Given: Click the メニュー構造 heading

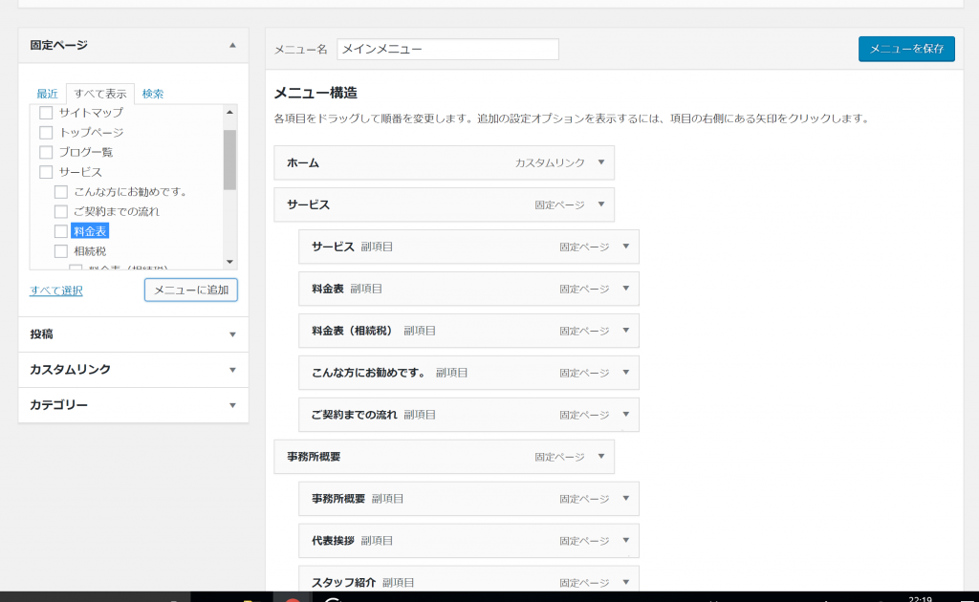Looking at the screenshot, I should tap(315, 93).
